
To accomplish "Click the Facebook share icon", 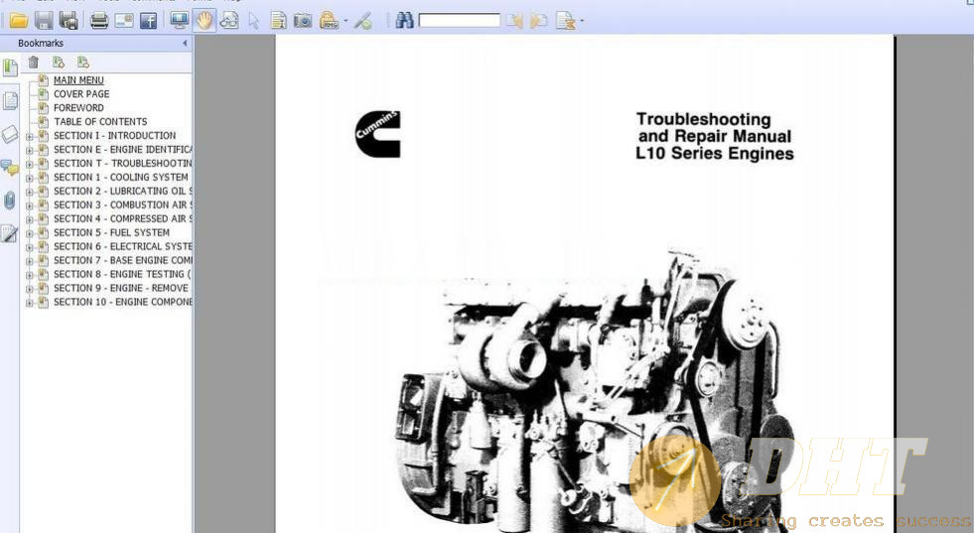I will tap(149, 21).
